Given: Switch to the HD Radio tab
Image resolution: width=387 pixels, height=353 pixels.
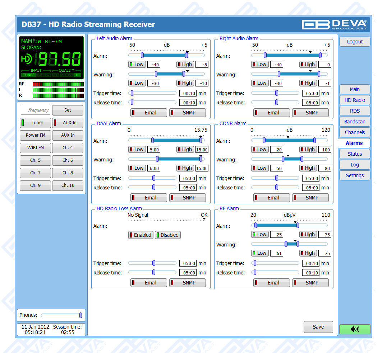Looking at the screenshot, I should click(354, 100).
